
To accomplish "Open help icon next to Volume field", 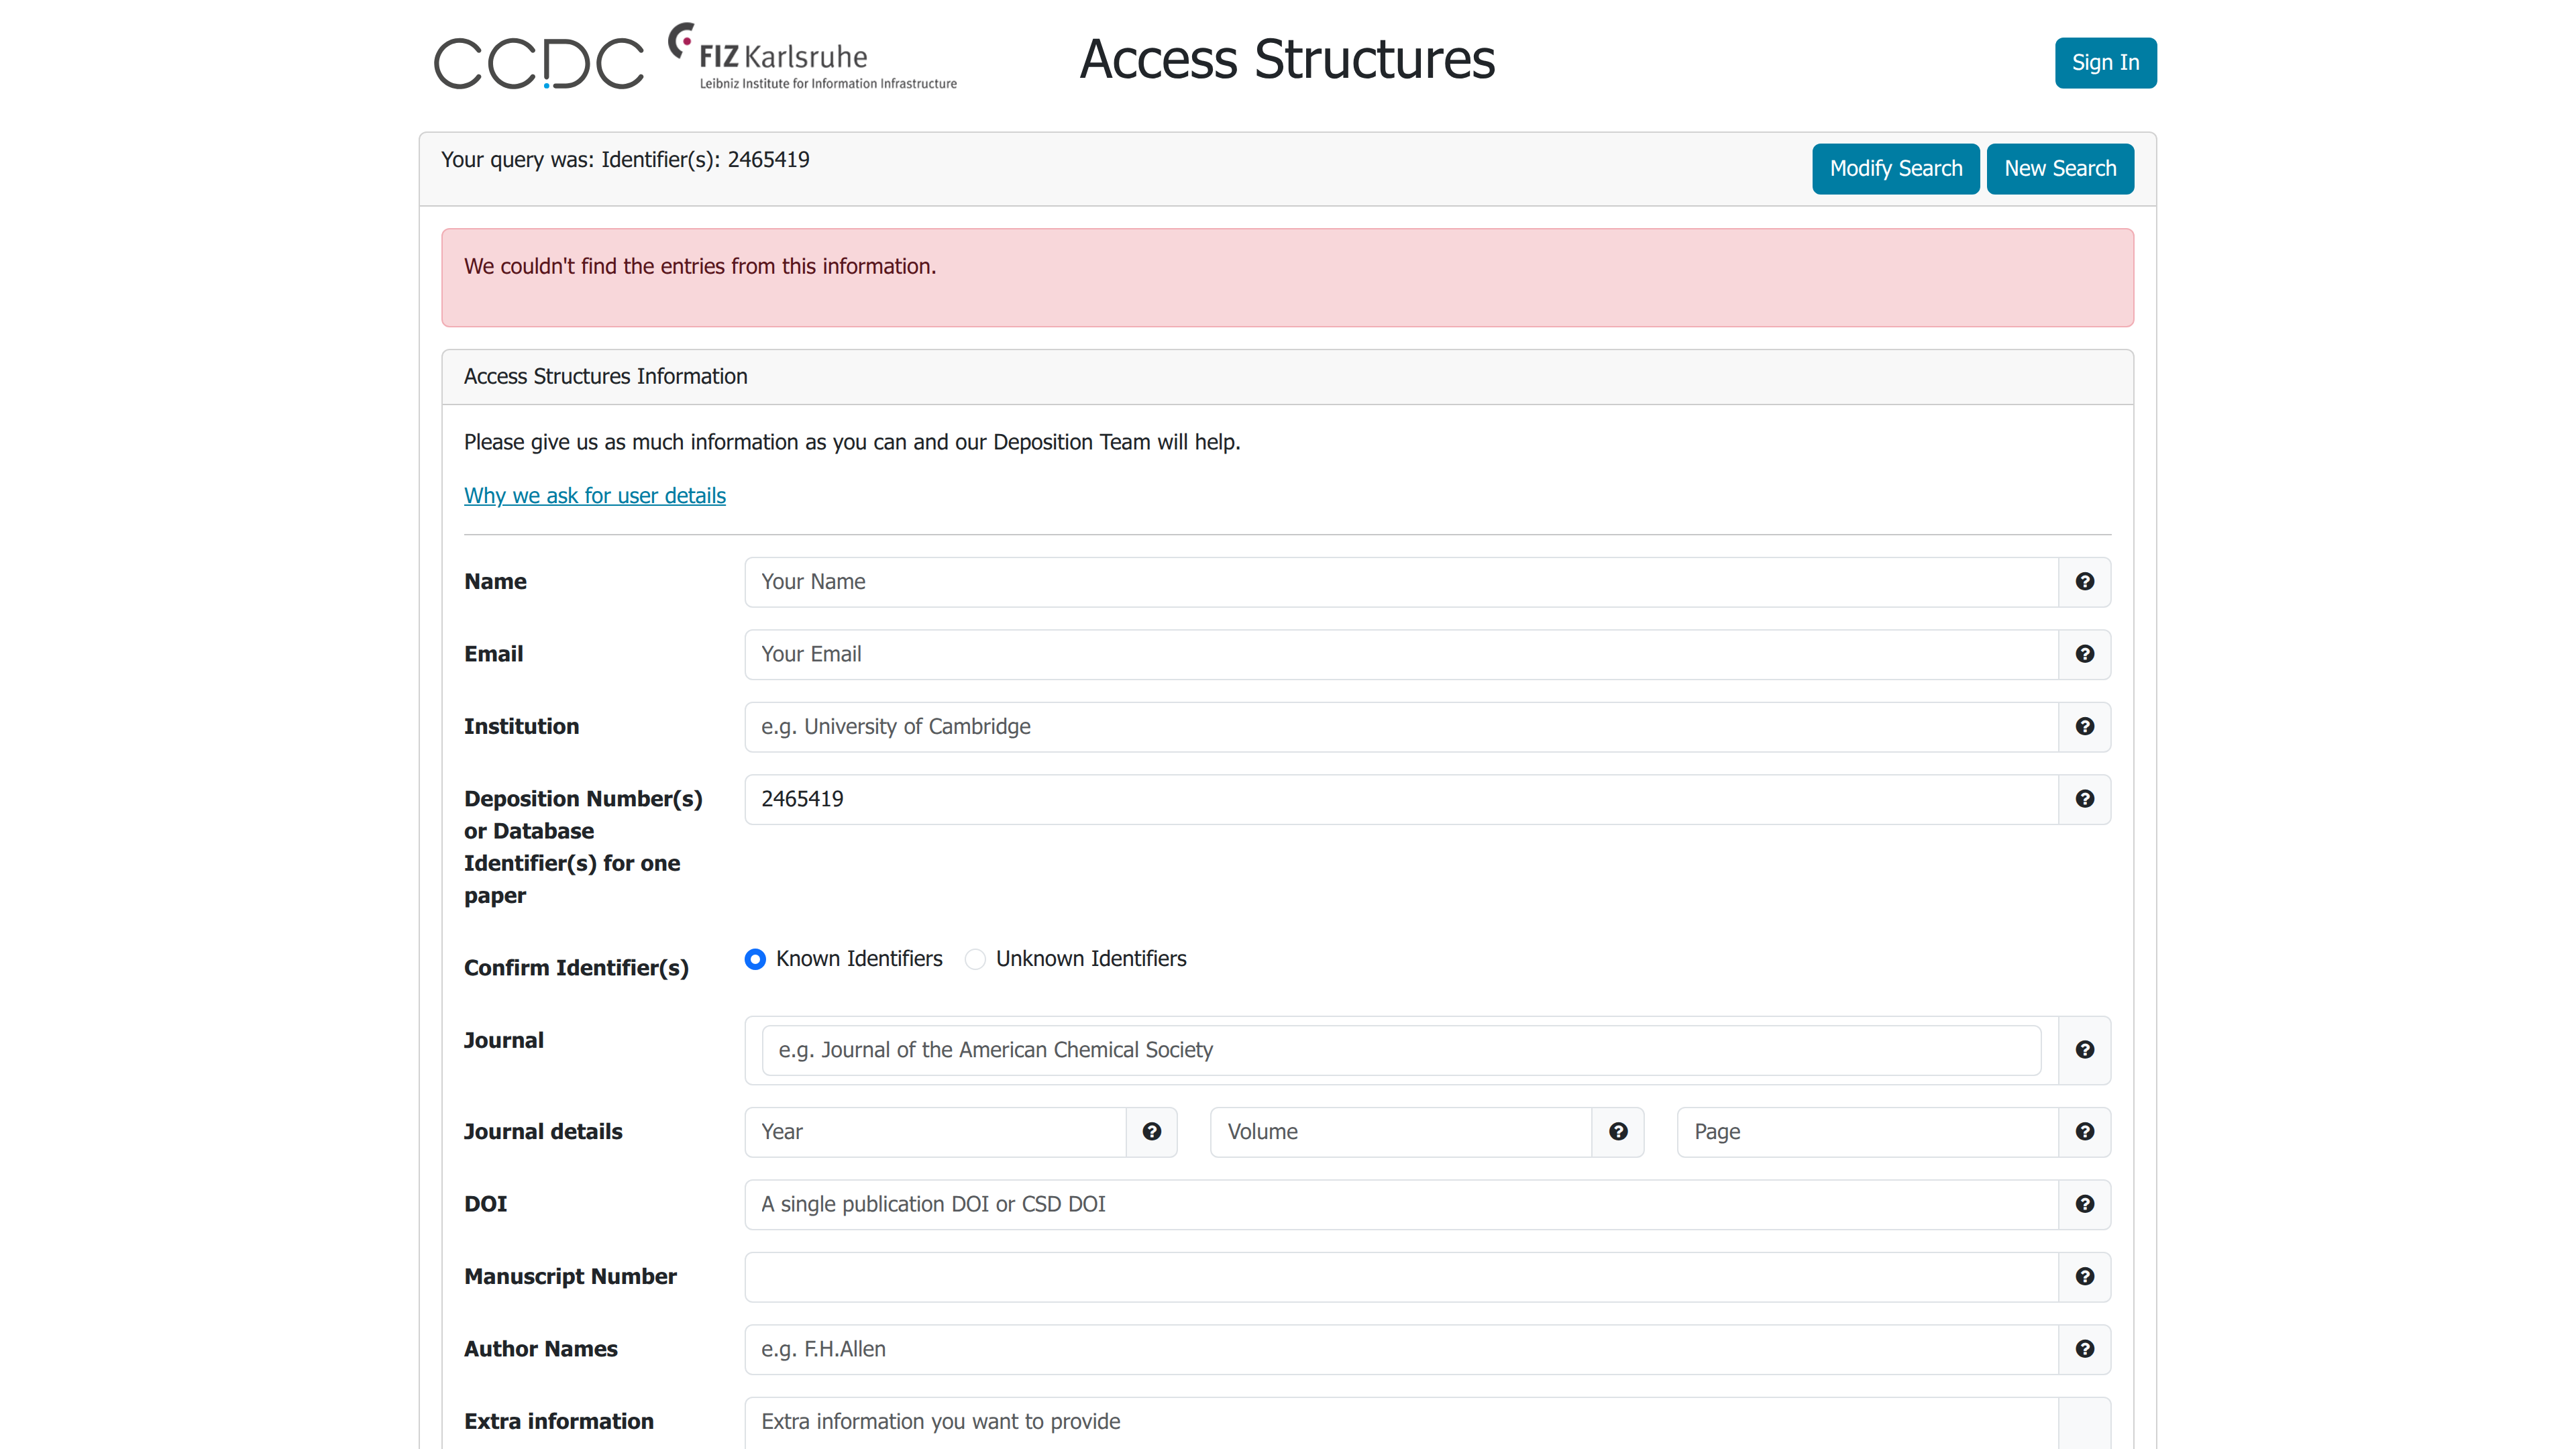I will (x=1618, y=1132).
